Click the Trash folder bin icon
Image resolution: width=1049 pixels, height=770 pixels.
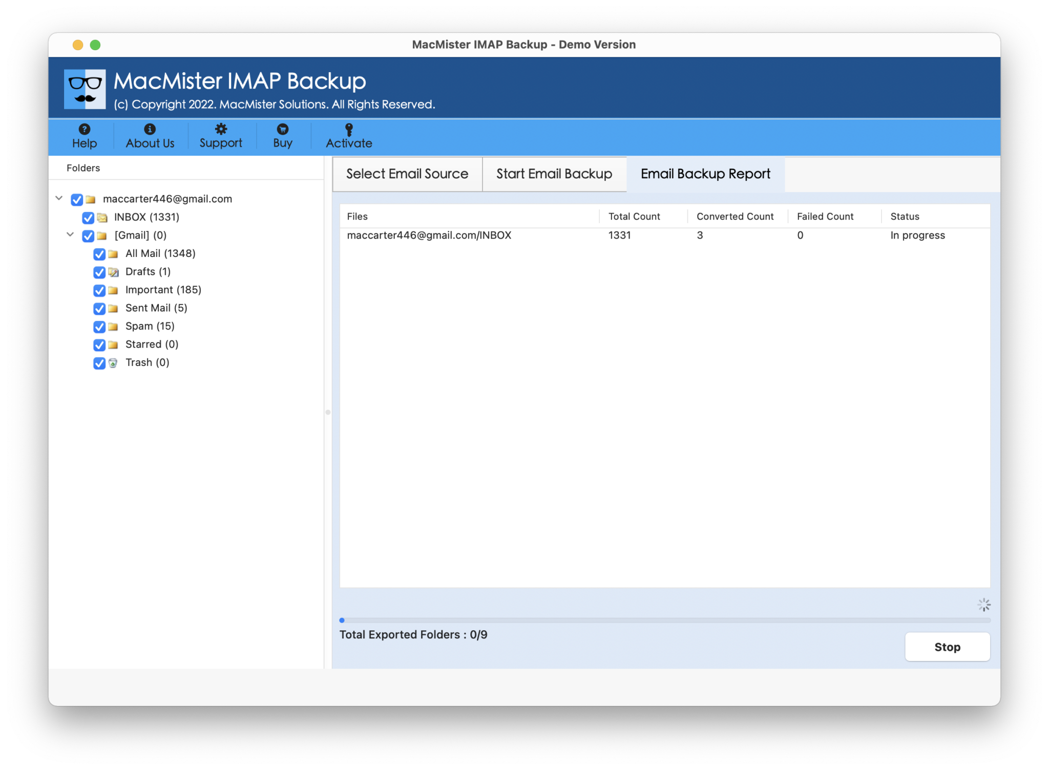tap(113, 363)
